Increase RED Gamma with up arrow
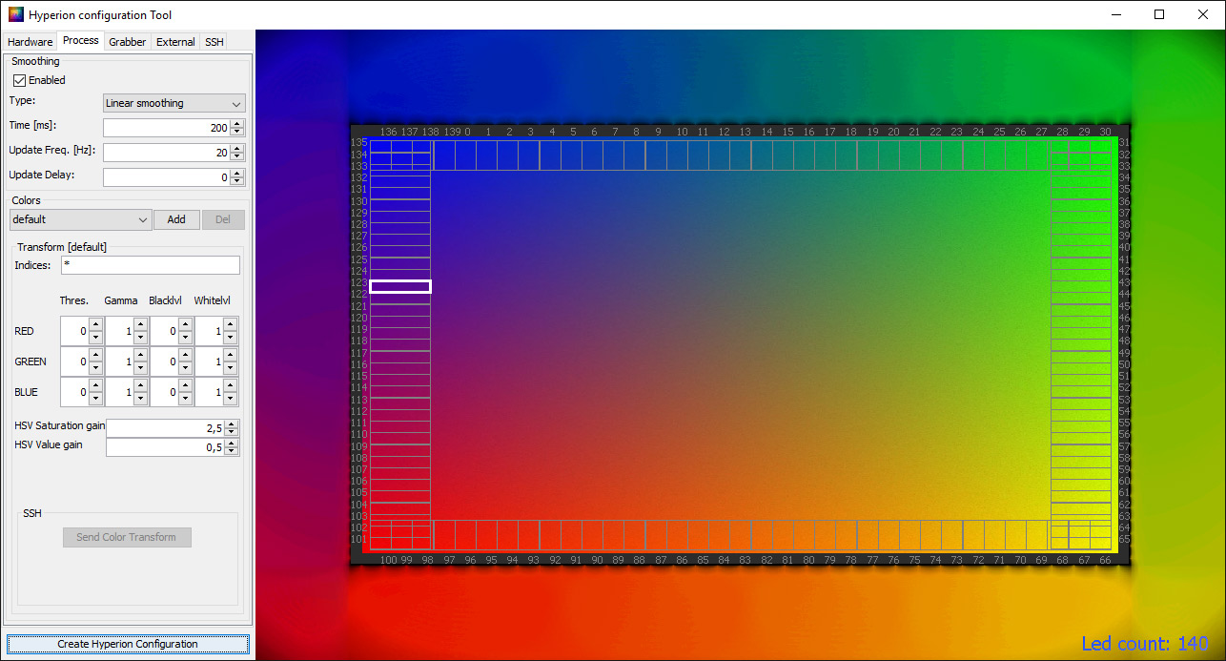This screenshot has width=1226, height=661. (x=140, y=325)
